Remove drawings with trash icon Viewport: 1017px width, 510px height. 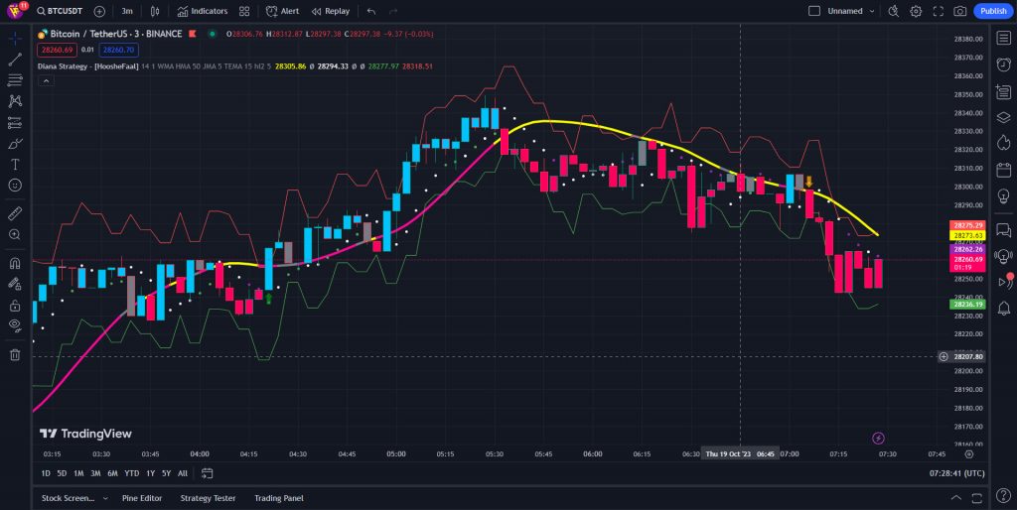15,354
